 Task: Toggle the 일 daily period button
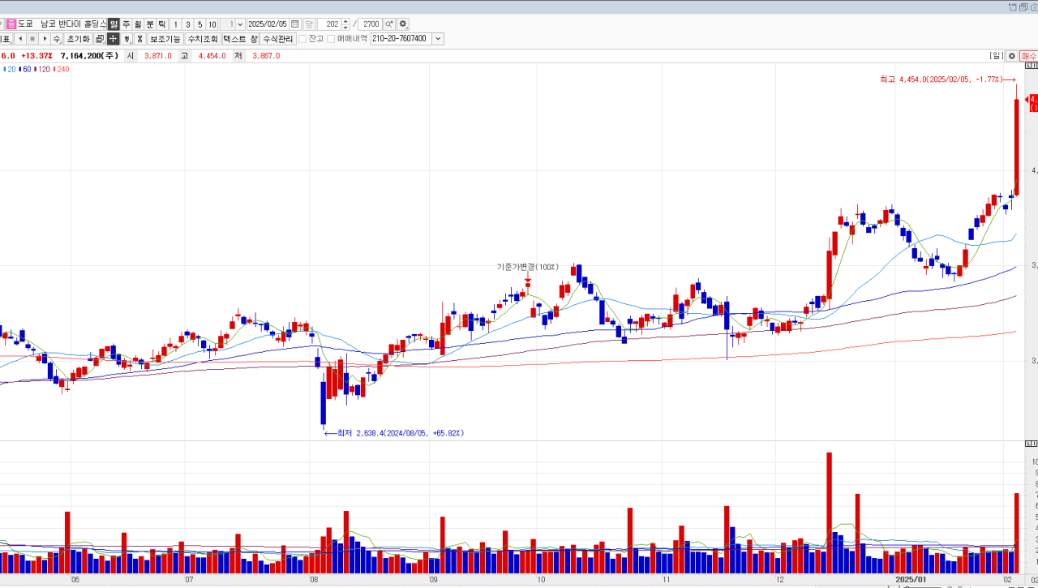pyautogui.click(x=114, y=24)
